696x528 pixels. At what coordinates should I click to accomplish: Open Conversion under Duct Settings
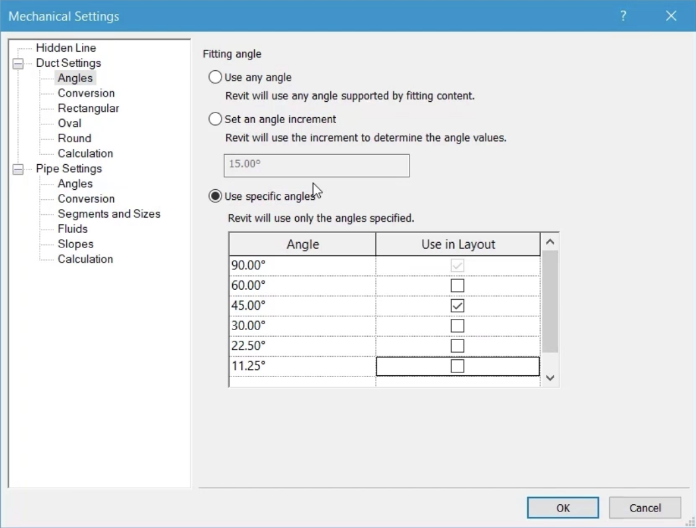[86, 93]
